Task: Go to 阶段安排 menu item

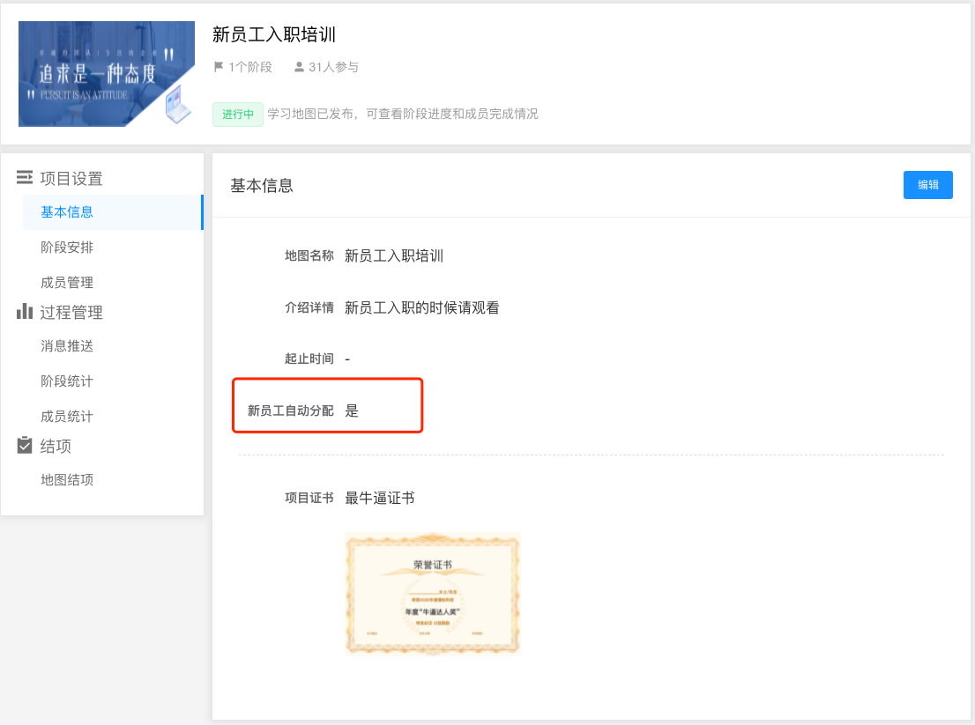Action: [x=66, y=248]
